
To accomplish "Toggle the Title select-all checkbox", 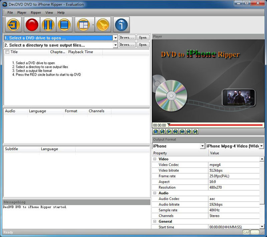I will tap(7, 52).
